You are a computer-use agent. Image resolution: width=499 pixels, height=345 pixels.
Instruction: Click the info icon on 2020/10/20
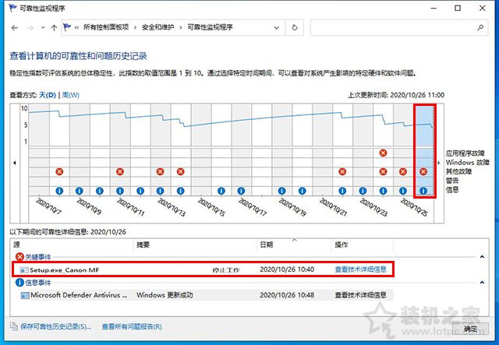(302, 191)
